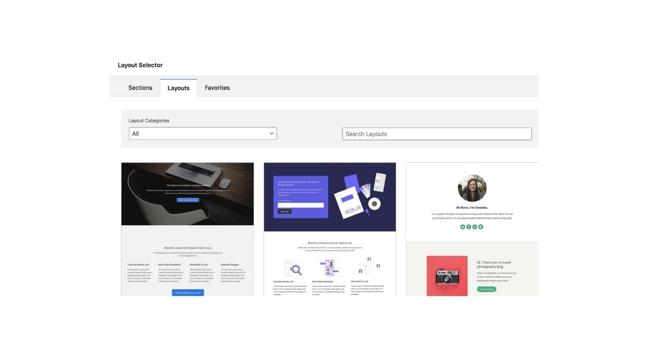Choose the purple product launch layout thumbnail

(330, 229)
